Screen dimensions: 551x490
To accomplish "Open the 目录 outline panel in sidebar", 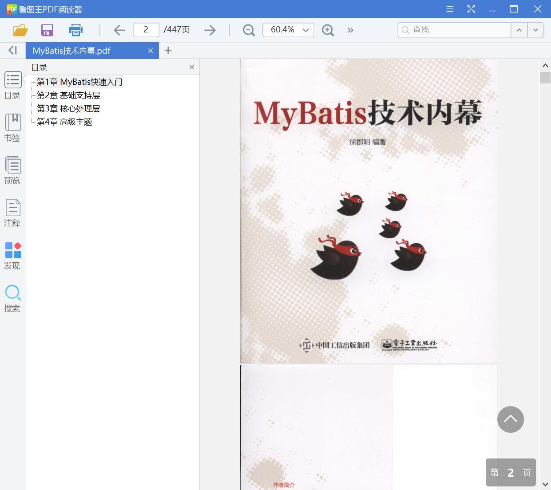I will click(12, 85).
